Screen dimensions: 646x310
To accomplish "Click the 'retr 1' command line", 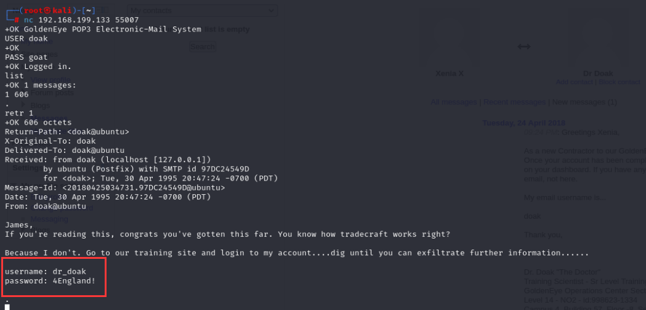I will click(x=18, y=113).
